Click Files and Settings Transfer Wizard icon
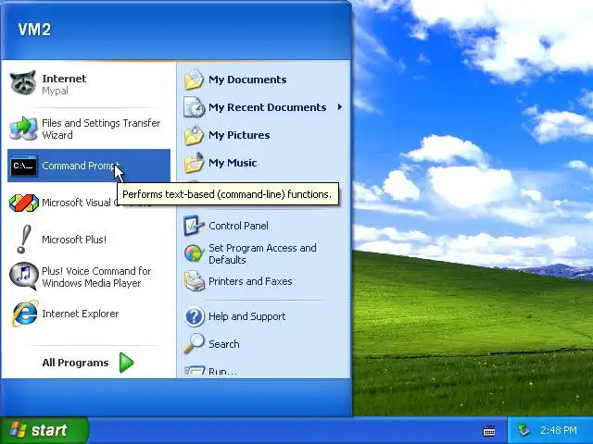593x444 pixels. (x=23, y=129)
